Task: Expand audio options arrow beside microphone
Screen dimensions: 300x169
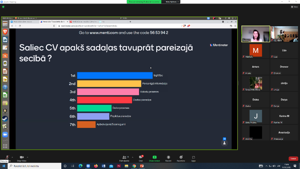Action: (11, 156)
